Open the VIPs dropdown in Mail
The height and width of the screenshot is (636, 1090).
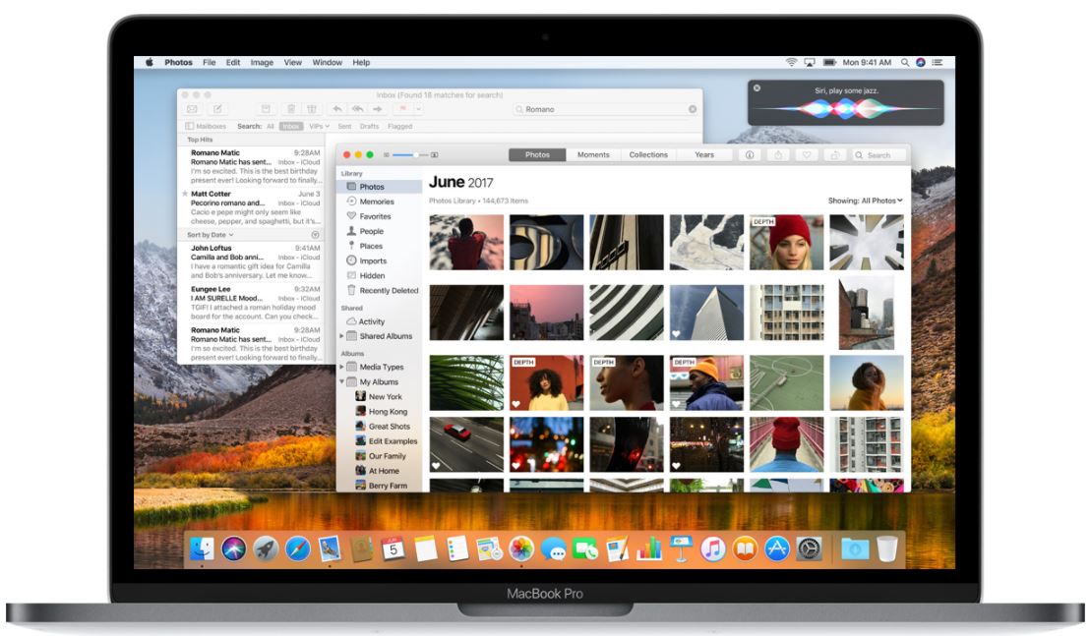319,127
